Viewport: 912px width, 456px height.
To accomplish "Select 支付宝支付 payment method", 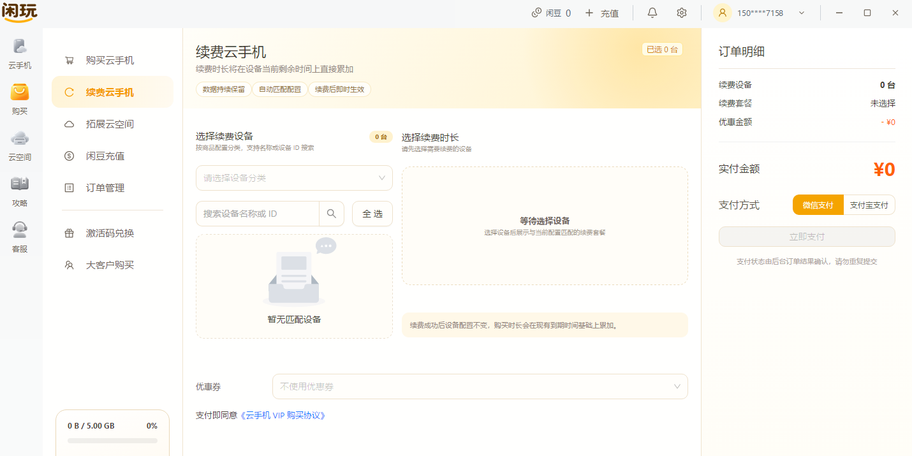I will (869, 205).
